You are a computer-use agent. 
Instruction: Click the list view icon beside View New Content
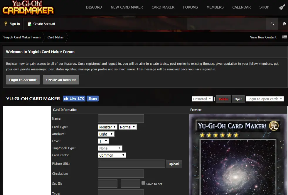click(284, 37)
